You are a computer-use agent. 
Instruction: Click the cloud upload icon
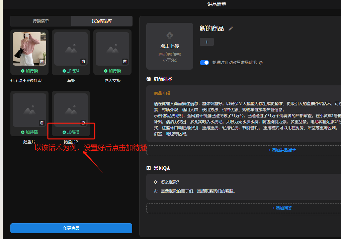click(x=170, y=35)
